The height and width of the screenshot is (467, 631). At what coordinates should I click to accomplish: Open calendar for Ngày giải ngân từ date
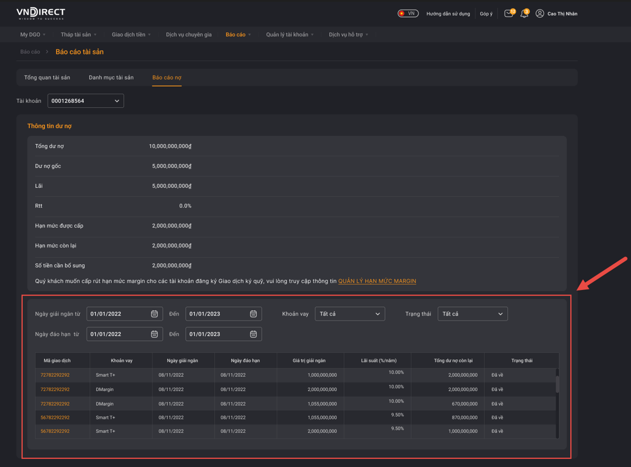pyautogui.click(x=155, y=314)
